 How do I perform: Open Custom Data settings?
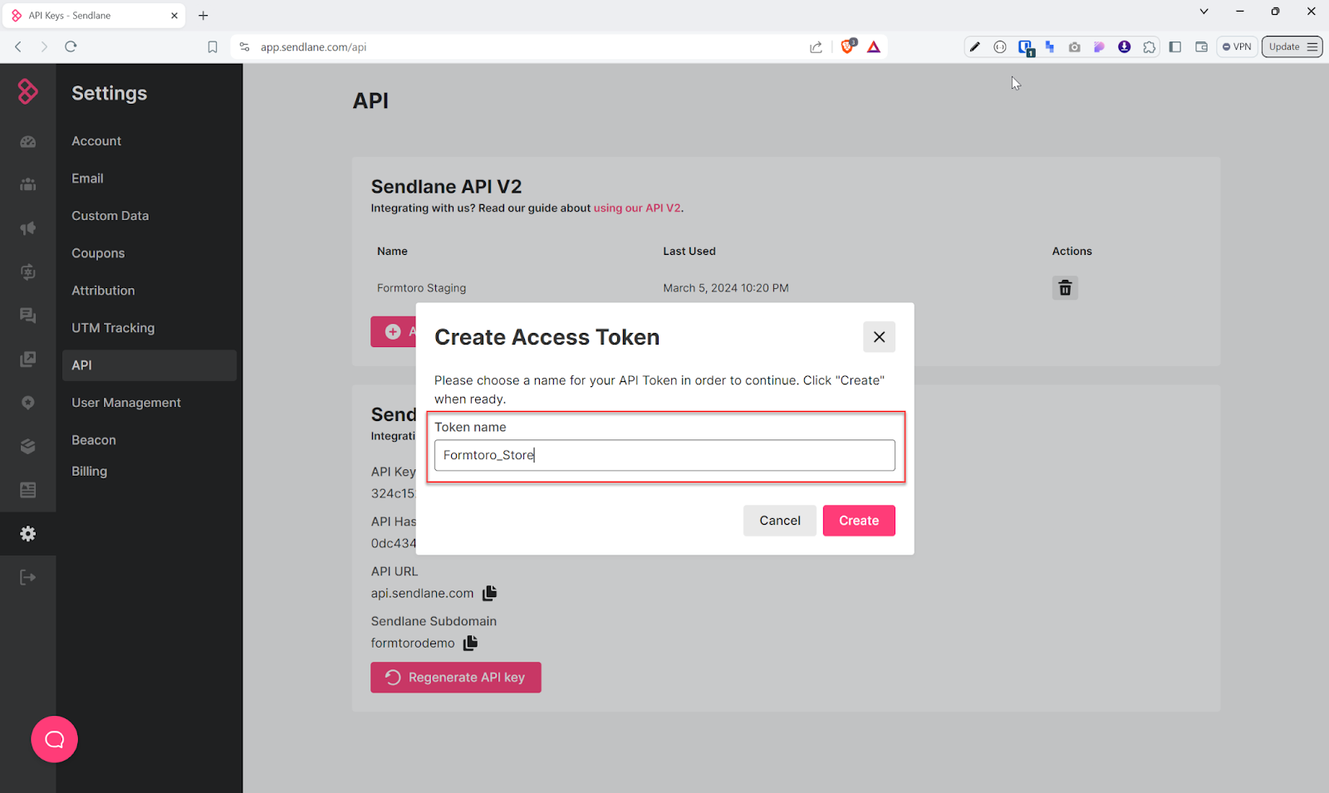click(x=110, y=216)
